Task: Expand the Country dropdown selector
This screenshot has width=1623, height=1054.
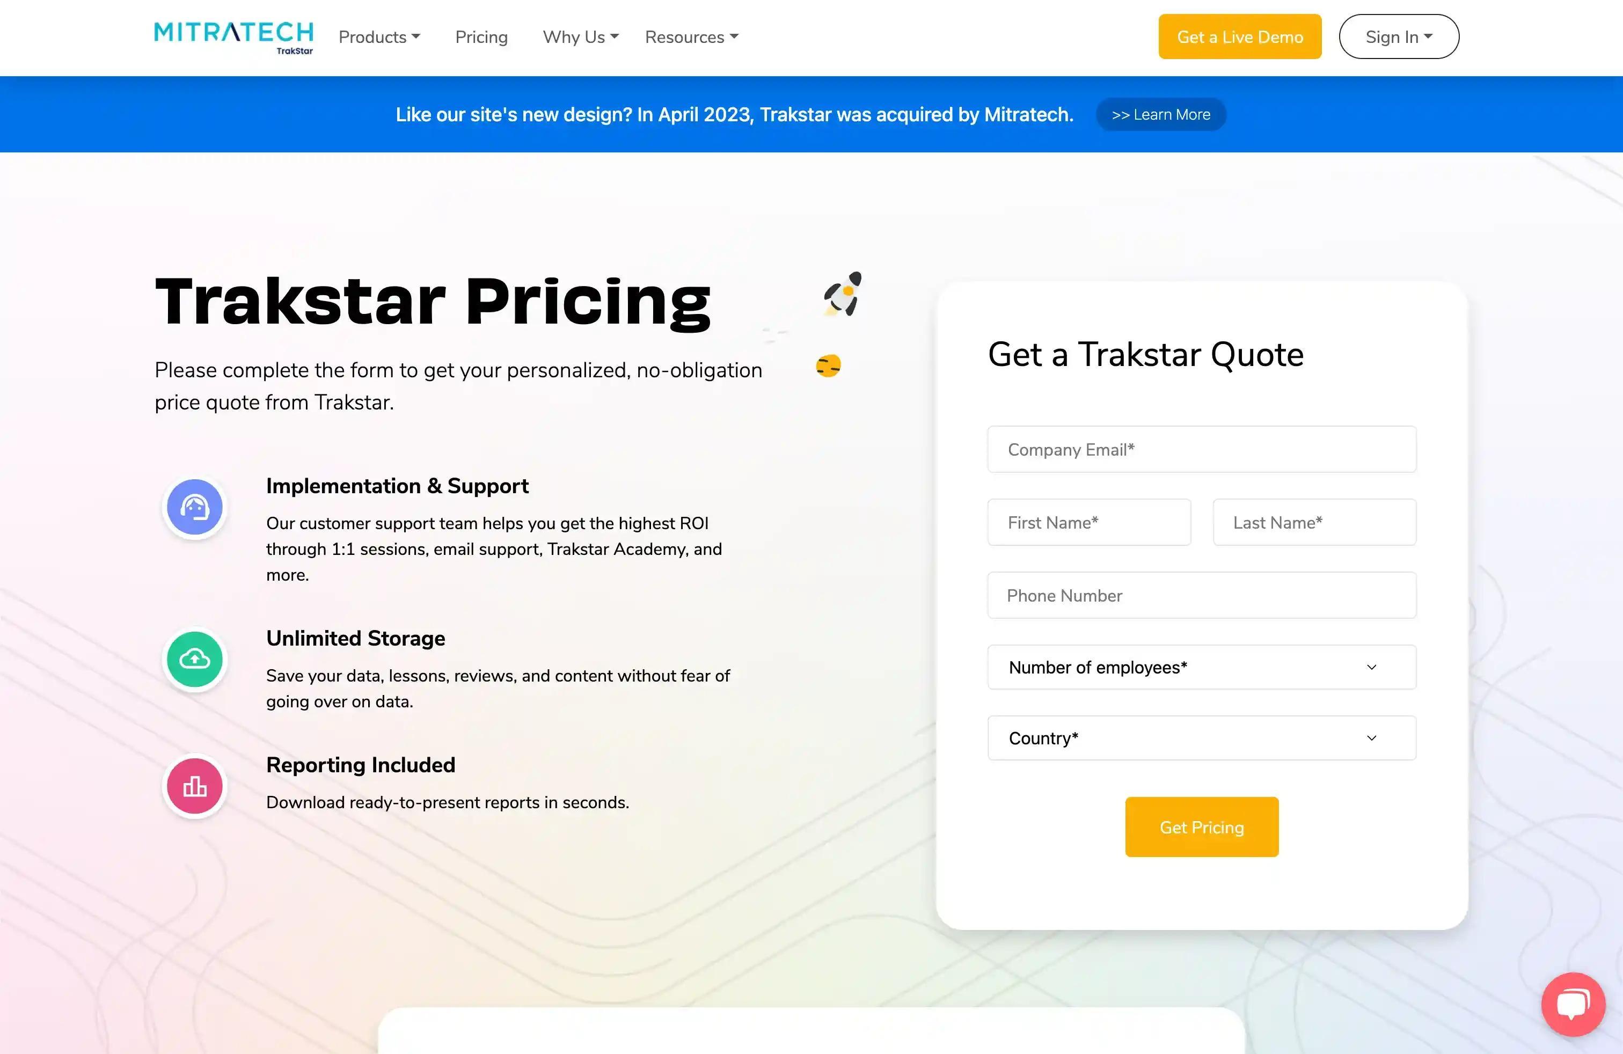Action: pyautogui.click(x=1202, y=738)
